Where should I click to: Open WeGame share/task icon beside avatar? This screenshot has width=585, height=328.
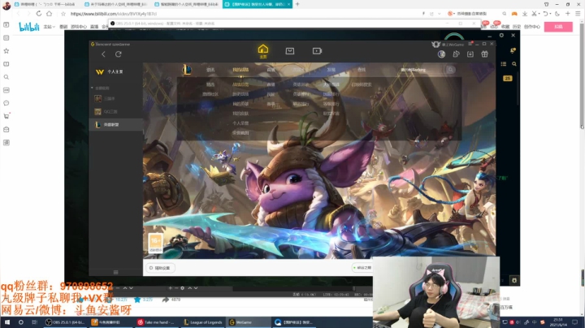click(456, 54)
